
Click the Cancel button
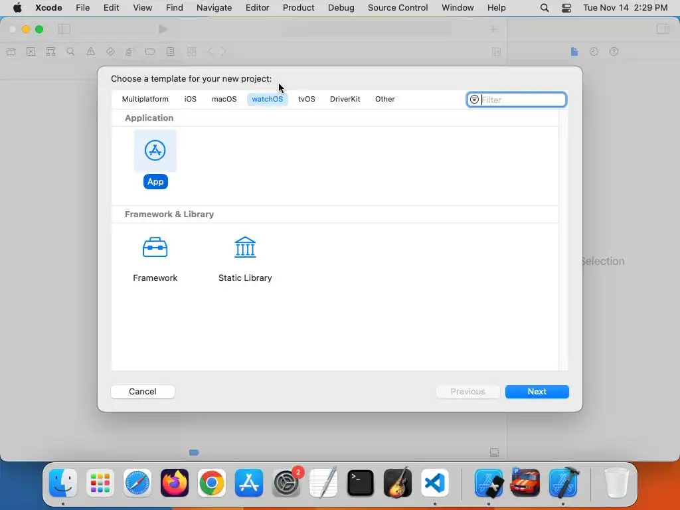tap(143, 391)
